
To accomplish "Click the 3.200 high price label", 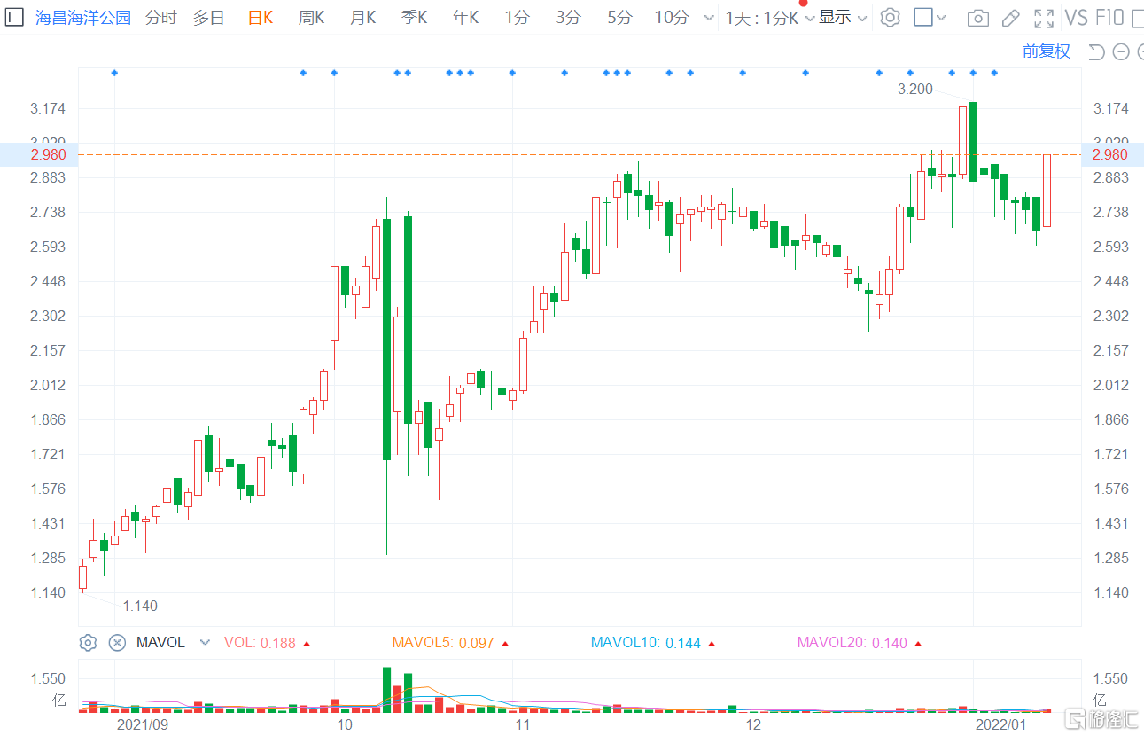I will (915, 89).
